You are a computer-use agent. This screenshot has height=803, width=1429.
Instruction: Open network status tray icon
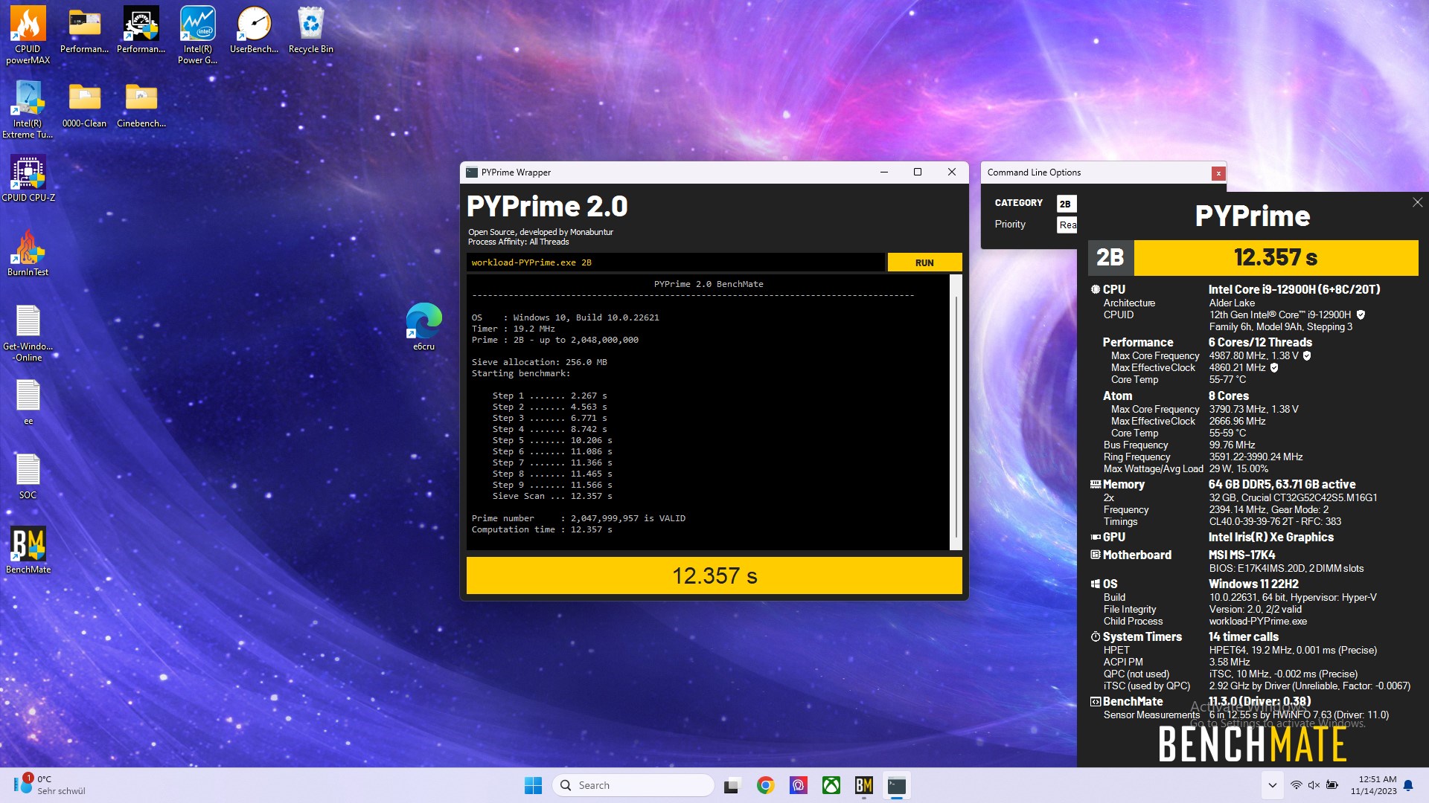(x=1296, y=785)
